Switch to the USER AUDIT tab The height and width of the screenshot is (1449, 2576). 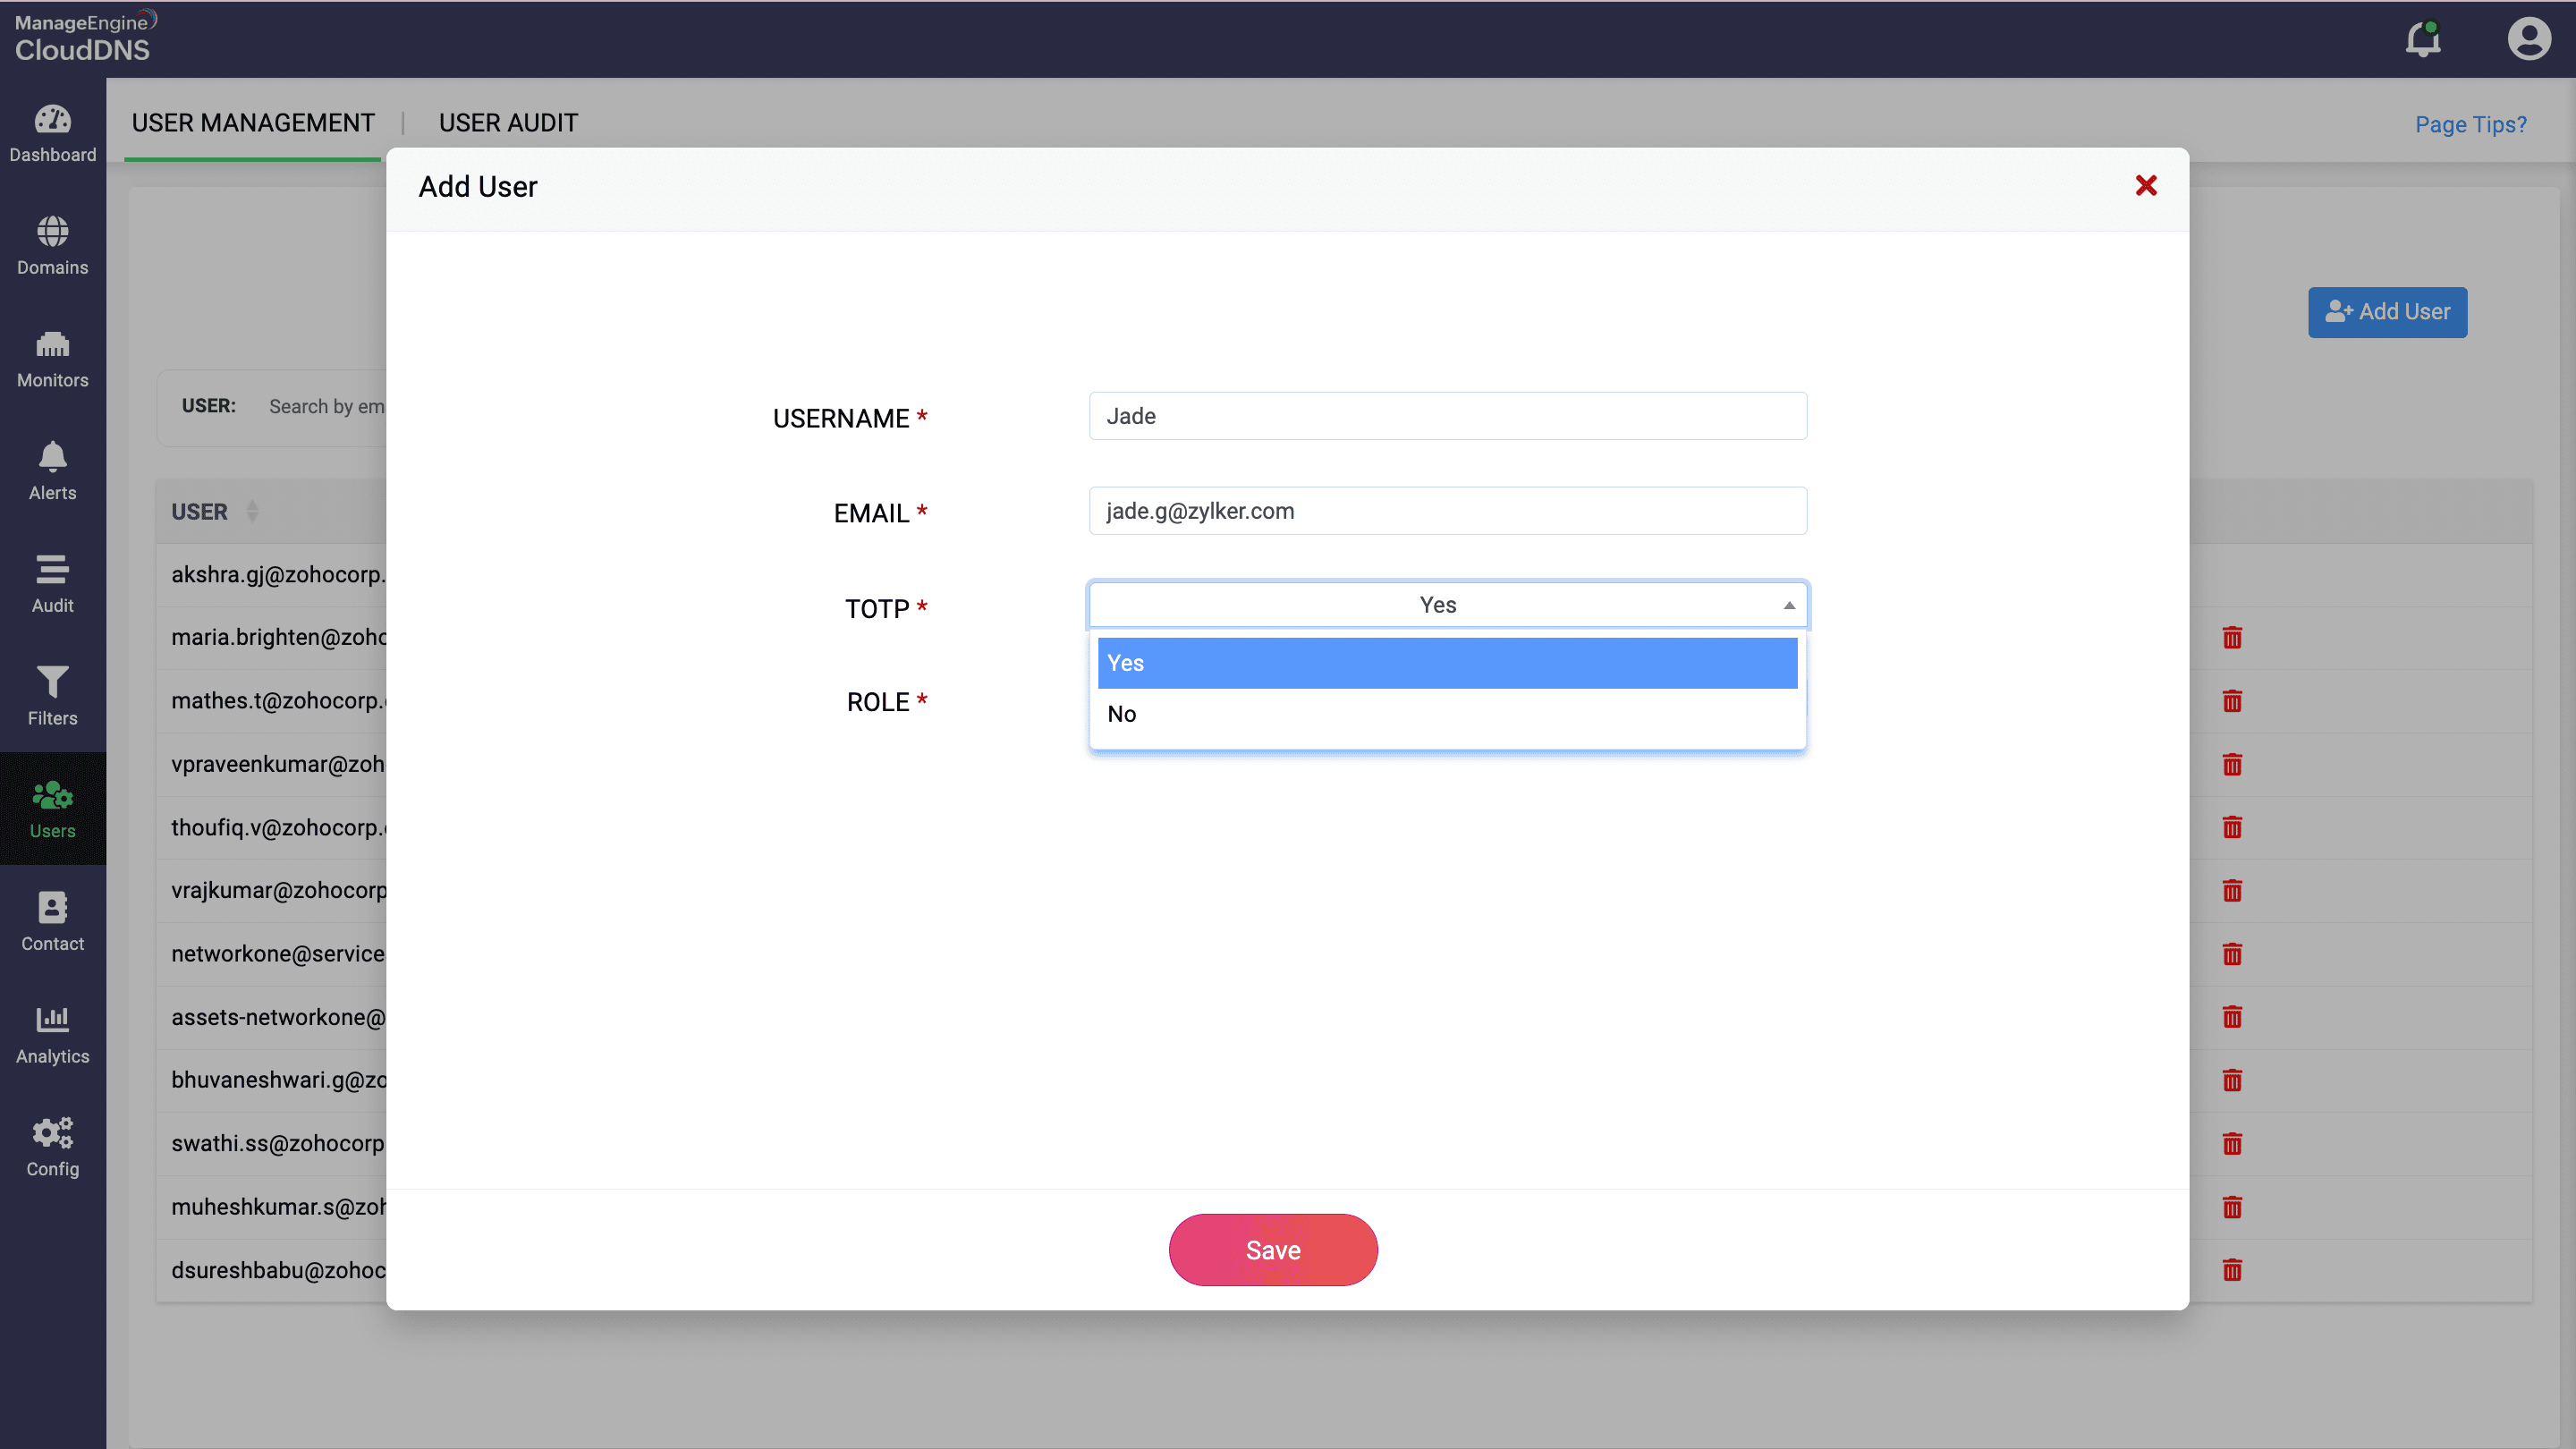(x=508, y=122)
